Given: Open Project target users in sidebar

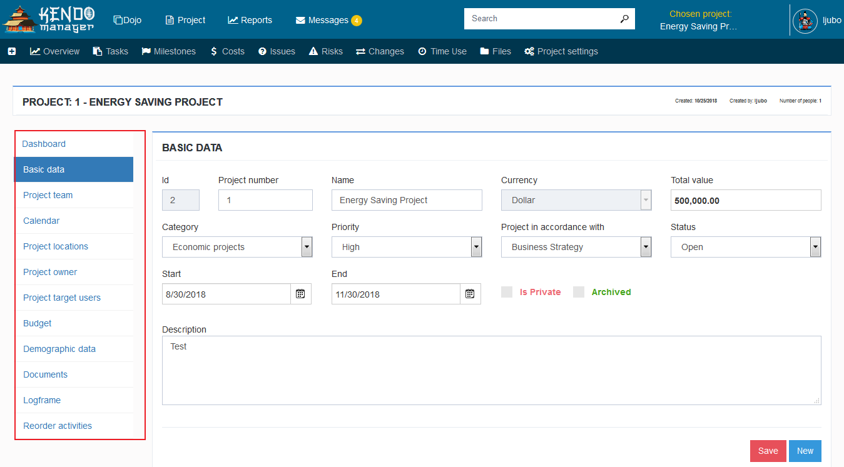Looking at the screenshot, I should (74, 298).
